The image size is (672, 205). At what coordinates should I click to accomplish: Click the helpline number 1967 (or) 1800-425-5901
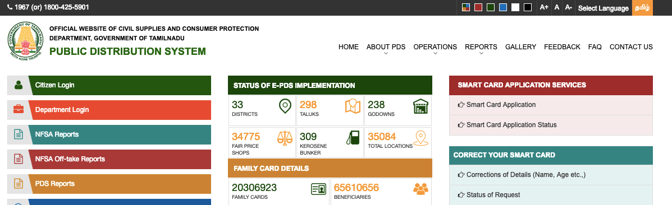coord(52,8)
